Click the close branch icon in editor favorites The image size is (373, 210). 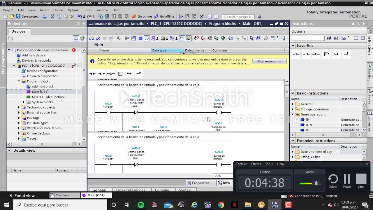click(139, 73)
